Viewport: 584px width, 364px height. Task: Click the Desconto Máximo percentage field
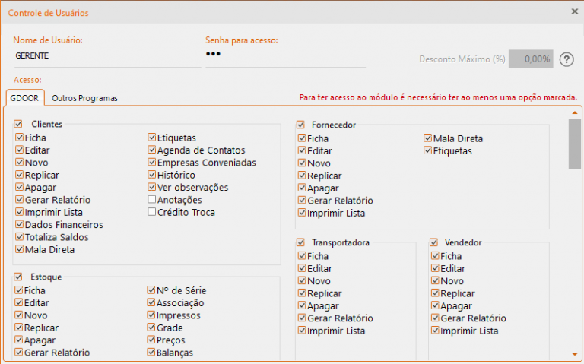click(531, 59)
